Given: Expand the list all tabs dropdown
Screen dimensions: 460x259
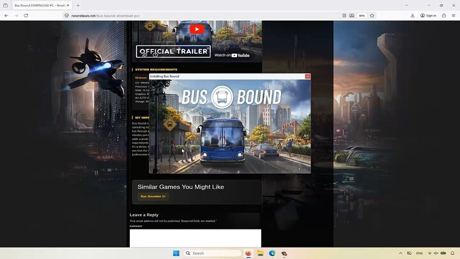Looking at the screenshot, I should (406, 5).
